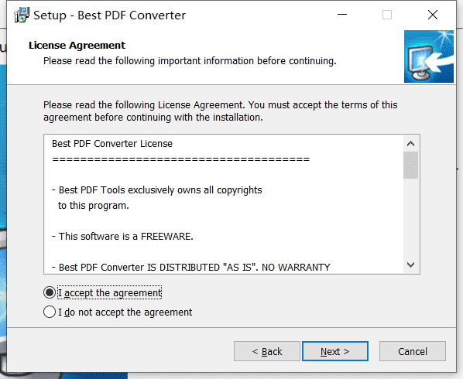Click "Setup - Best PDF Converter" window title
Screen dimensions: 463x379
coord(109,15)
